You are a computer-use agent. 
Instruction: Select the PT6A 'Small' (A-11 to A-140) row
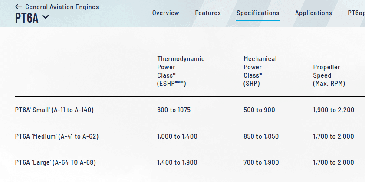[54, 110]
